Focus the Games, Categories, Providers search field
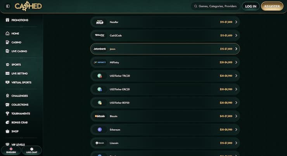 tap(215, 6)
